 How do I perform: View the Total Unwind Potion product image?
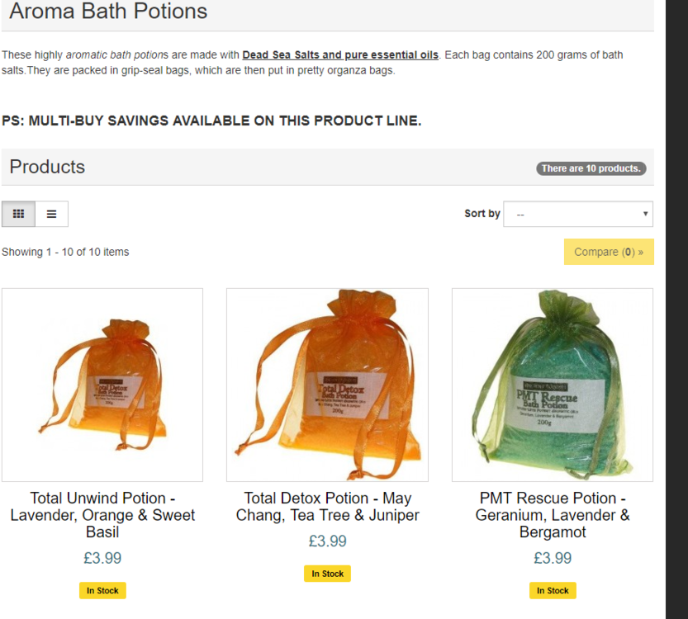(102, 383)
